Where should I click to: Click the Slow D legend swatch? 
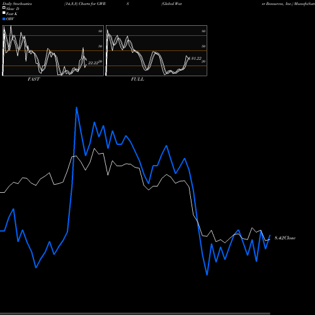tap(4, 8)
